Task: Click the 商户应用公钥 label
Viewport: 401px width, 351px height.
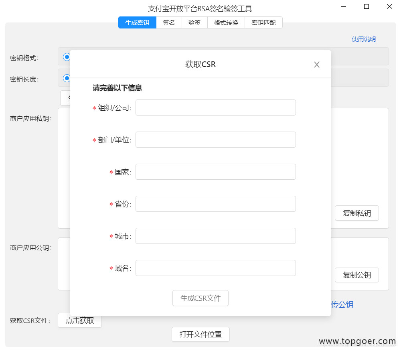Action: point(31,248)
